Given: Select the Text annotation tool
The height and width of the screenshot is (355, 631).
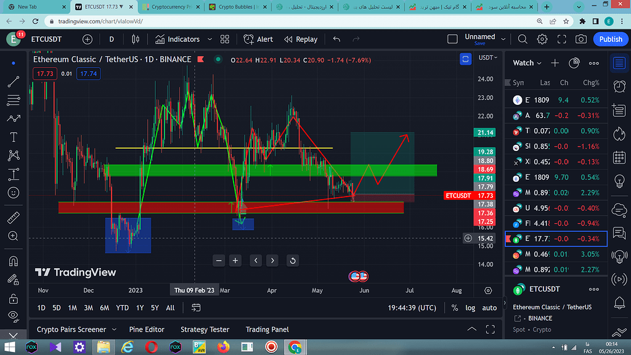Looking at the screenshot, I should click(14, 137).
